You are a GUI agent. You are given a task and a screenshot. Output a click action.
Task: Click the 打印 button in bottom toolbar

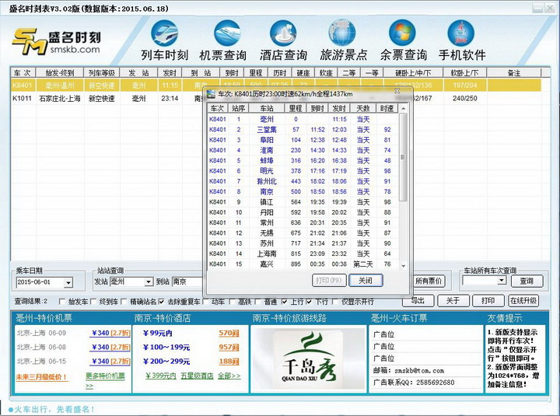pos(488,301)
